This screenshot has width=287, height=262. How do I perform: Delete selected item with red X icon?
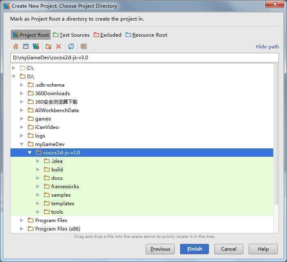pos(59,46)
